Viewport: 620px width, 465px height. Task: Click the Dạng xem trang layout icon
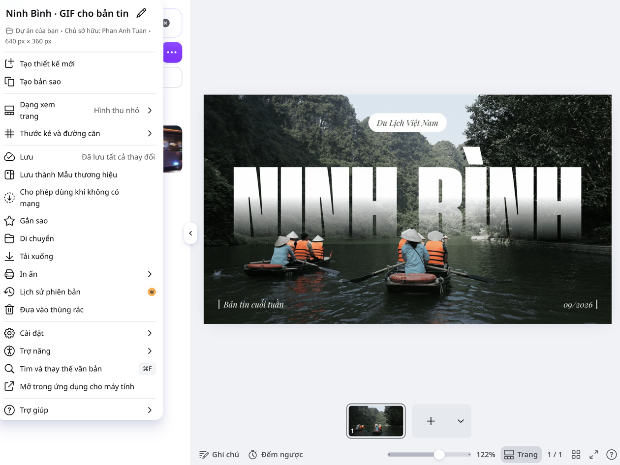pos(9,111)
